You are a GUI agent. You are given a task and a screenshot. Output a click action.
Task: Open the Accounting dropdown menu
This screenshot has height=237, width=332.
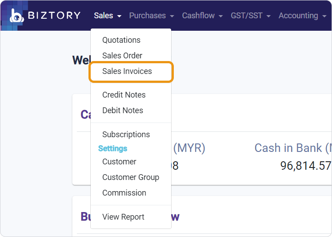(302, 16)
